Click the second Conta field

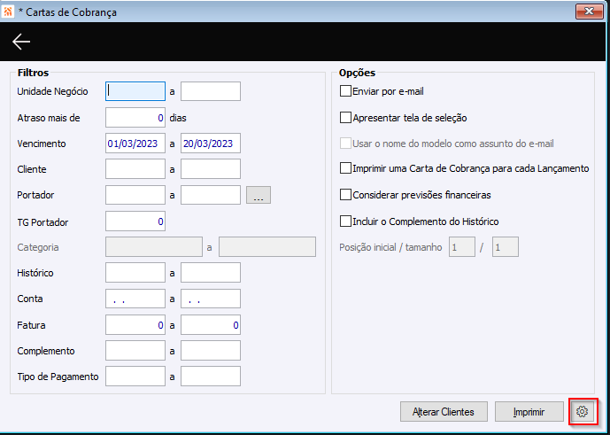click(211, 299)
